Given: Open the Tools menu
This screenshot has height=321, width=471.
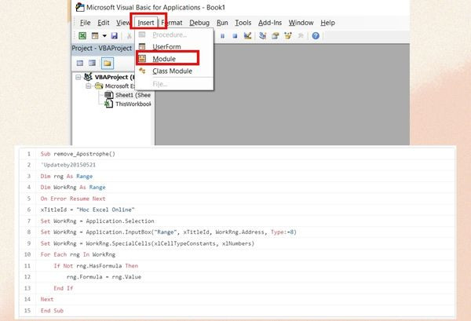Looking at the screenshot, I should click(243, 23).
